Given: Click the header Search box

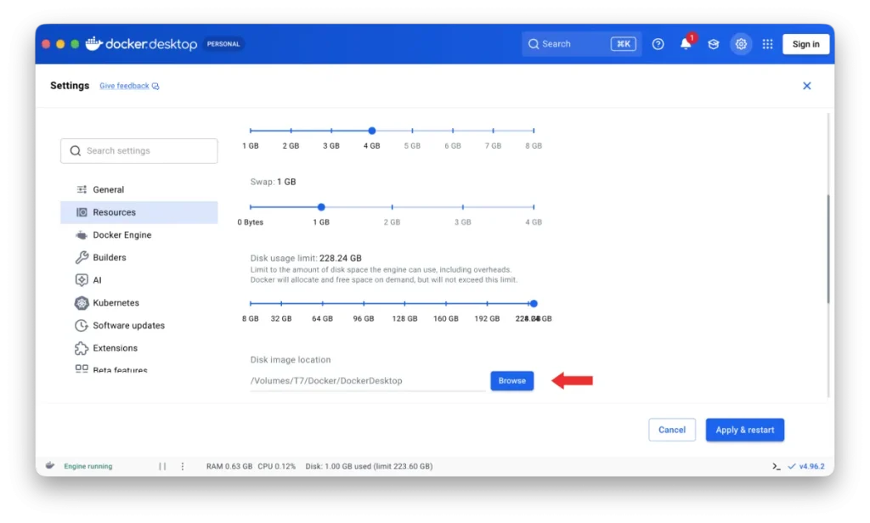Looking at the screenshot, I should click(581, 44).
